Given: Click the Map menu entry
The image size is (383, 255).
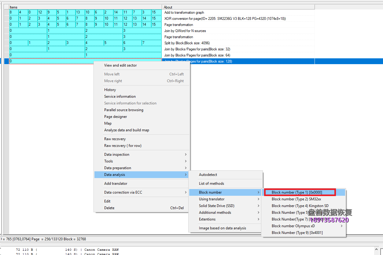Looking at the screenshot, I should tap(142, 123).
